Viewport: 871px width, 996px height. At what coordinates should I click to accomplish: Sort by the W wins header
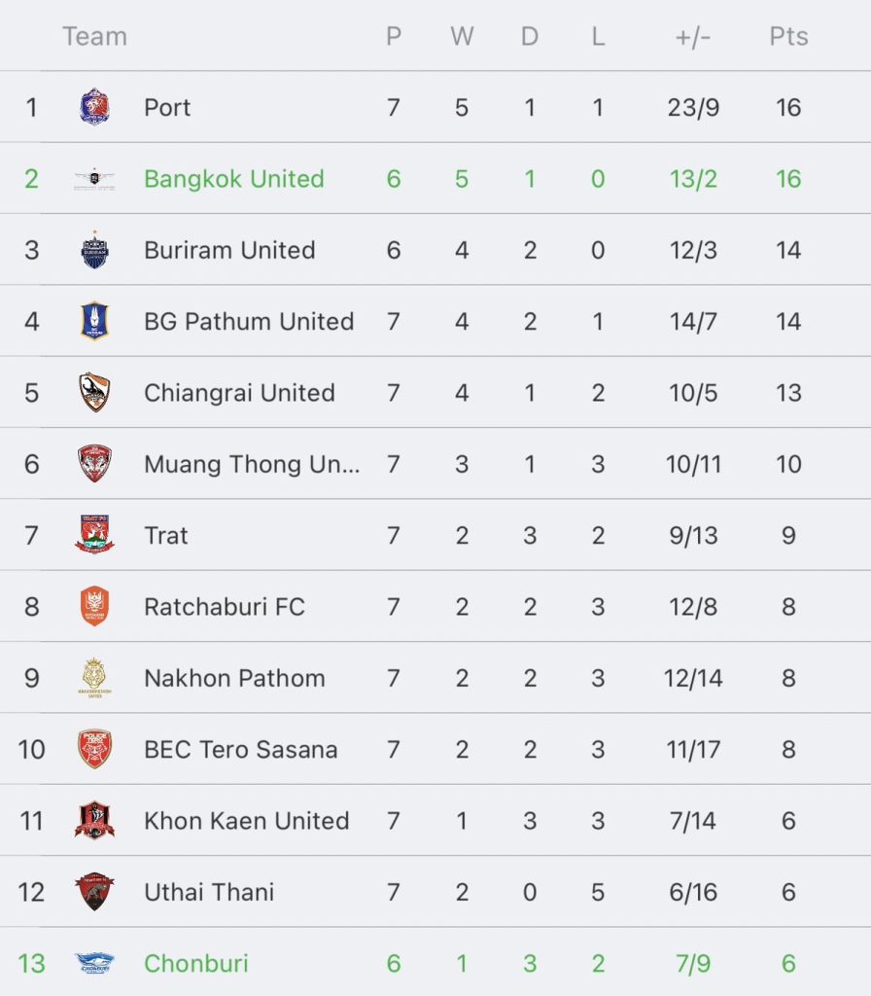click(462, 36)
